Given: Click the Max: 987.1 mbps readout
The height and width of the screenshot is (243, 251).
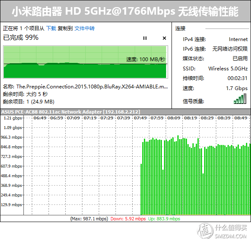Looking at the screenshot, I should point(89,219).
